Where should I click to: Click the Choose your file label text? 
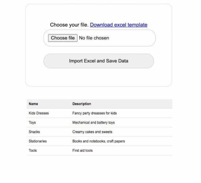pyautogui.click(x=69, y=25)
